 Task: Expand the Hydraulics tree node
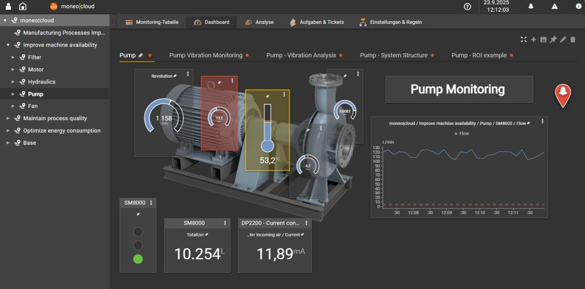tap(13, 82)
